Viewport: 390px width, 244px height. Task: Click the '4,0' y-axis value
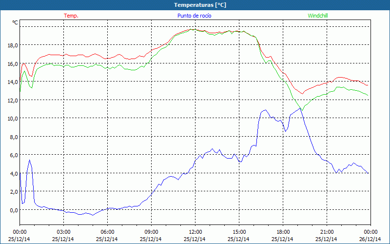click(14, 174)
